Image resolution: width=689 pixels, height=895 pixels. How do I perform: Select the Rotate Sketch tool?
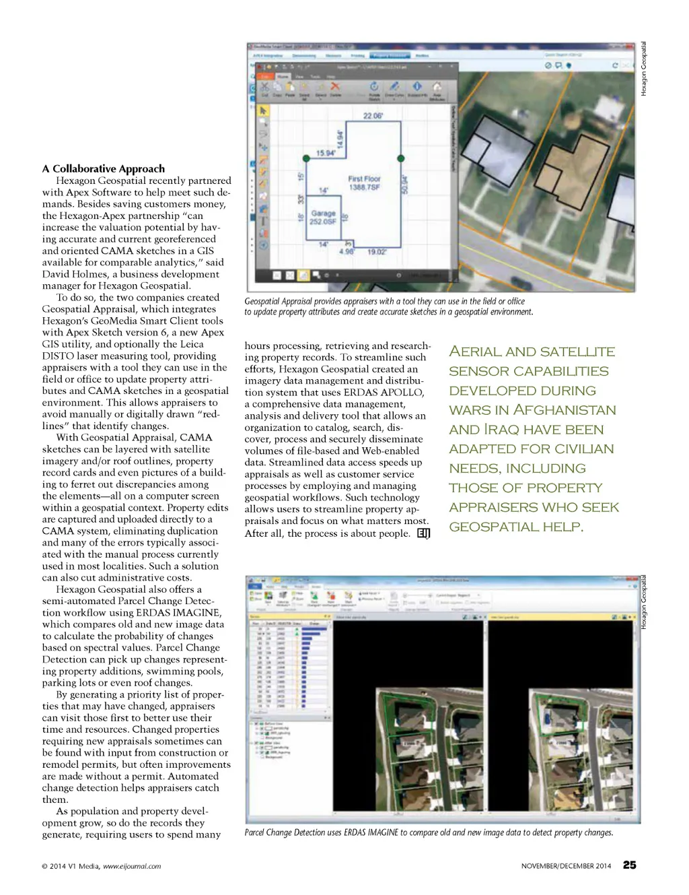click(x=374, y=87)
